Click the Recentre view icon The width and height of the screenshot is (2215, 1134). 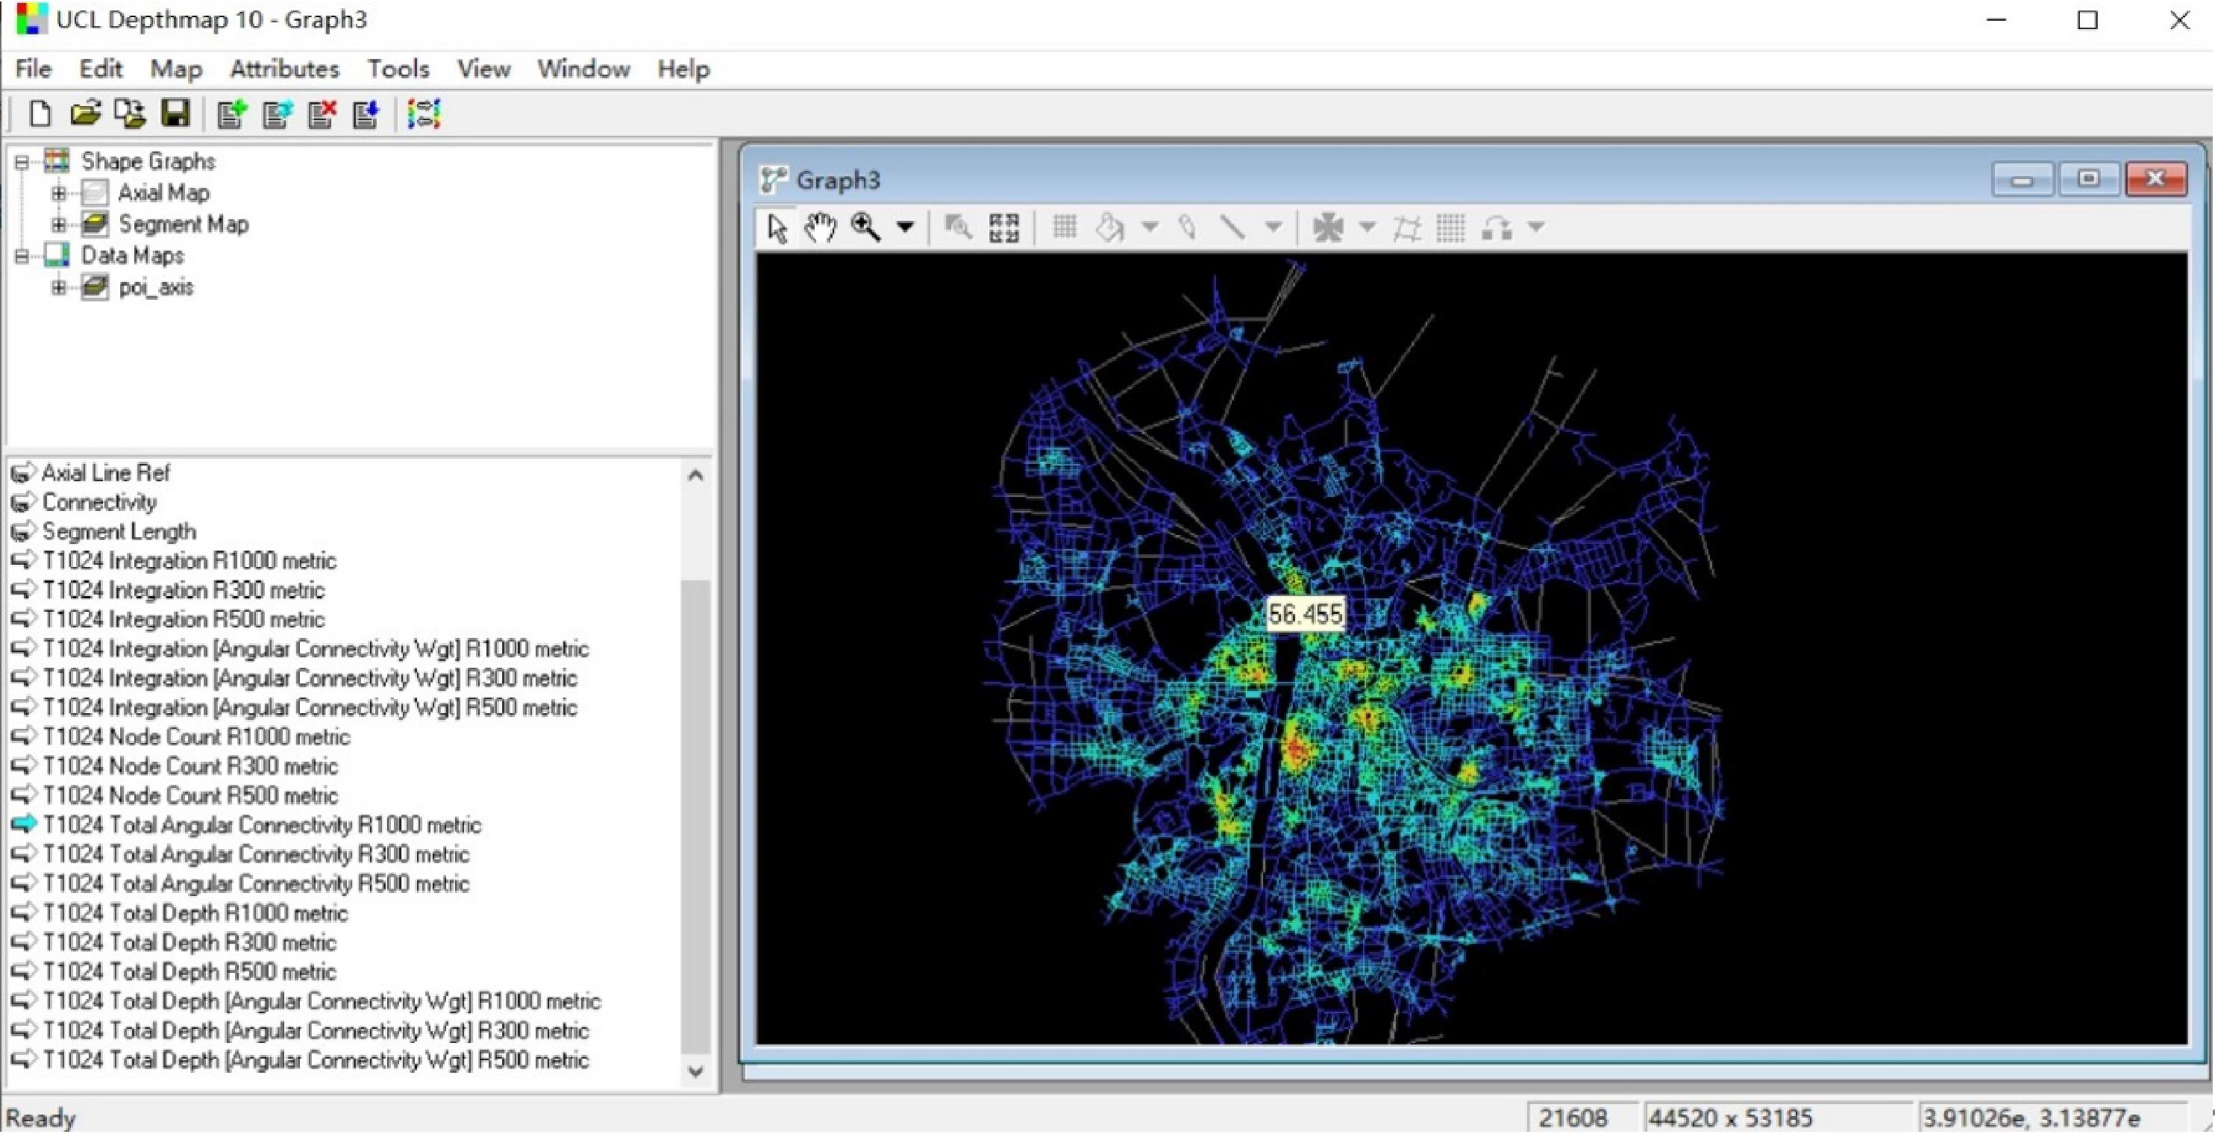click(1003, 228)
